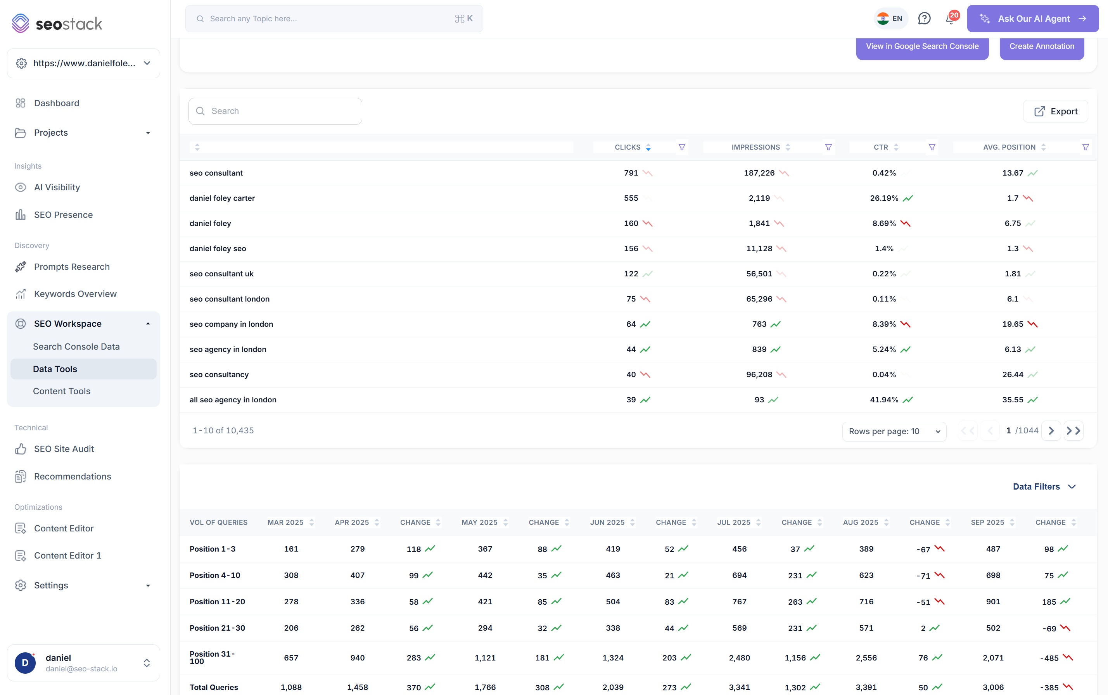Image resolution: width=1108 pixels, height=695 pixels.
Task: Click the Dashboard grid icon
Action: [x=21, y=103]
